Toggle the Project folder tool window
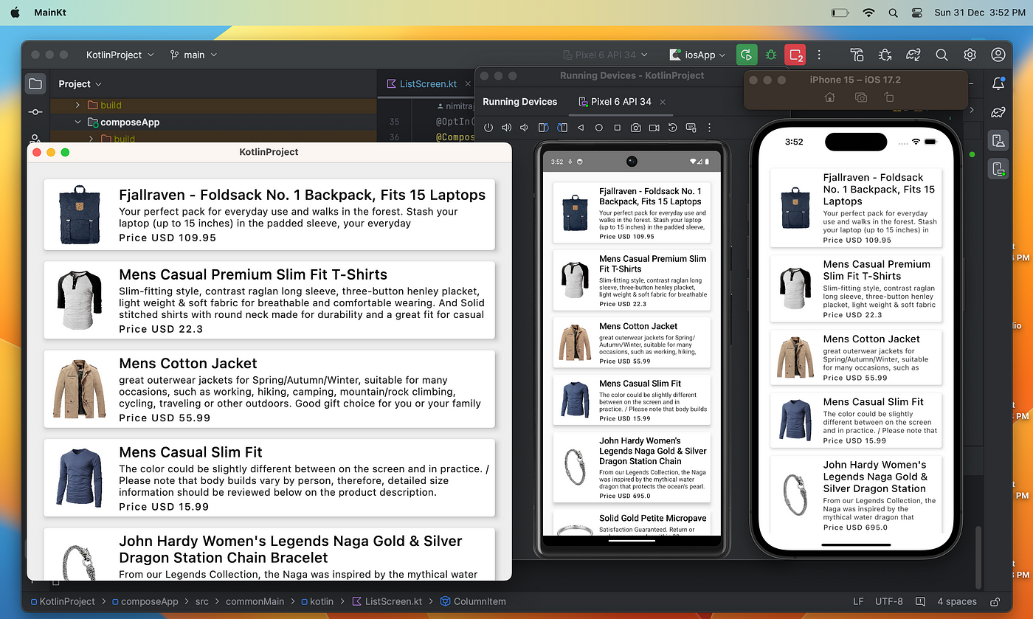The width and height of the screenshot is (1033, 619). [35, 83]
